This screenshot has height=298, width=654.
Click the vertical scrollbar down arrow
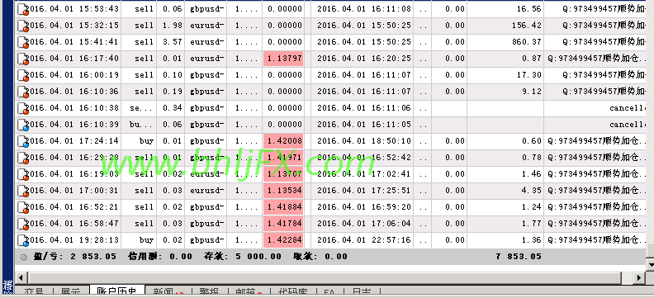[650, 264]
